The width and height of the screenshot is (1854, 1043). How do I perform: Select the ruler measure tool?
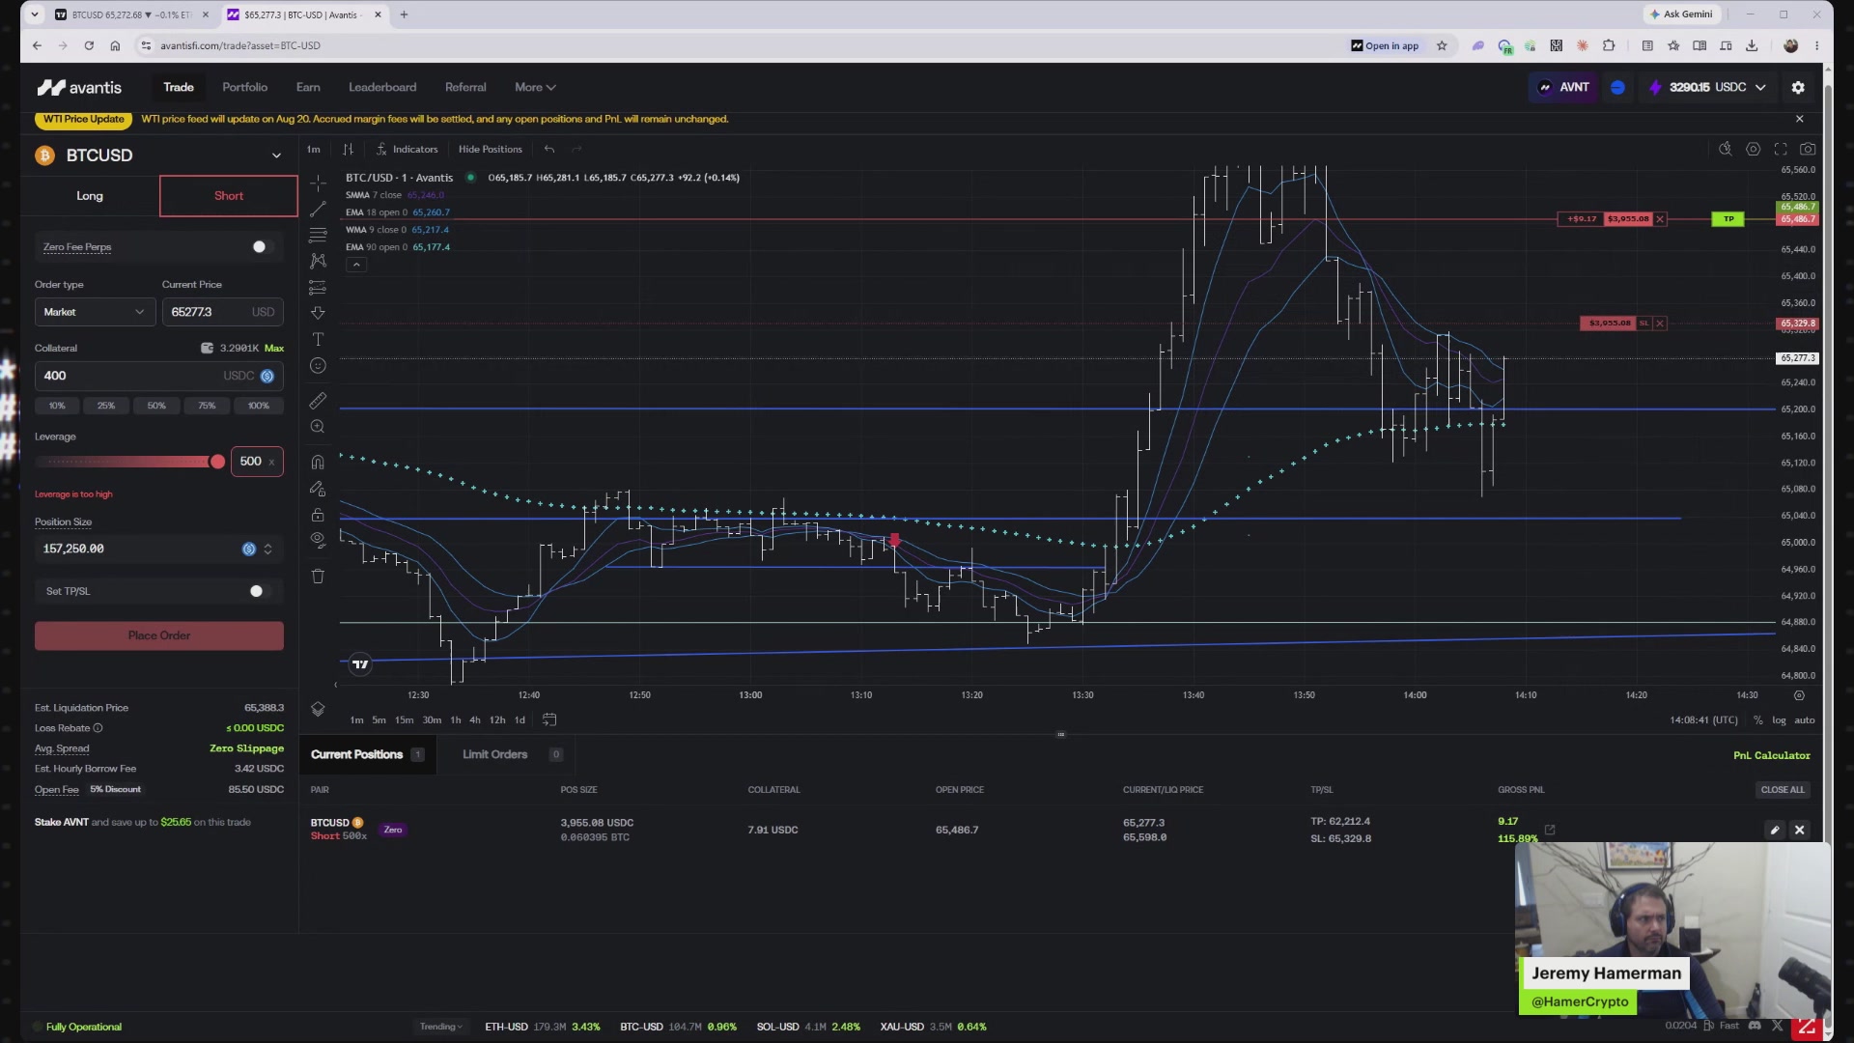click(318, 400)
